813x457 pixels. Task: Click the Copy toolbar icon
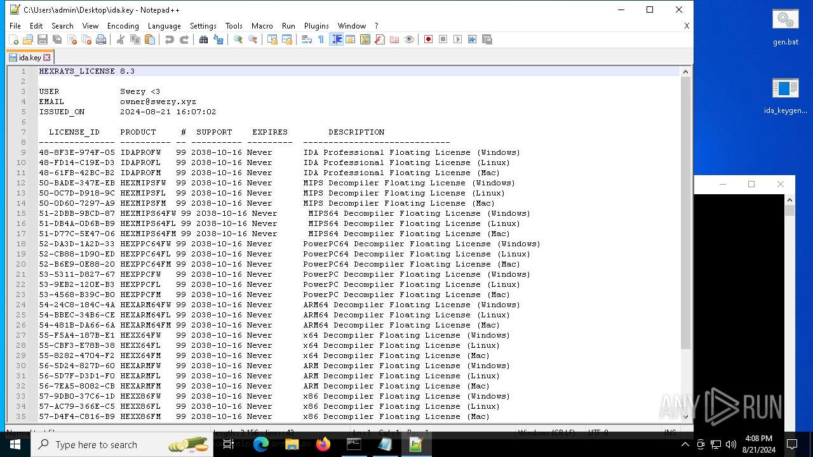pyautogui.click(x=135, y=39)
